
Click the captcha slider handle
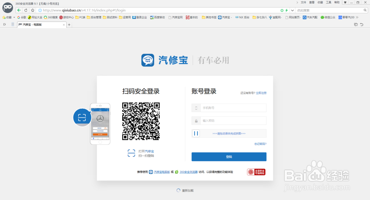coord(196,133)
